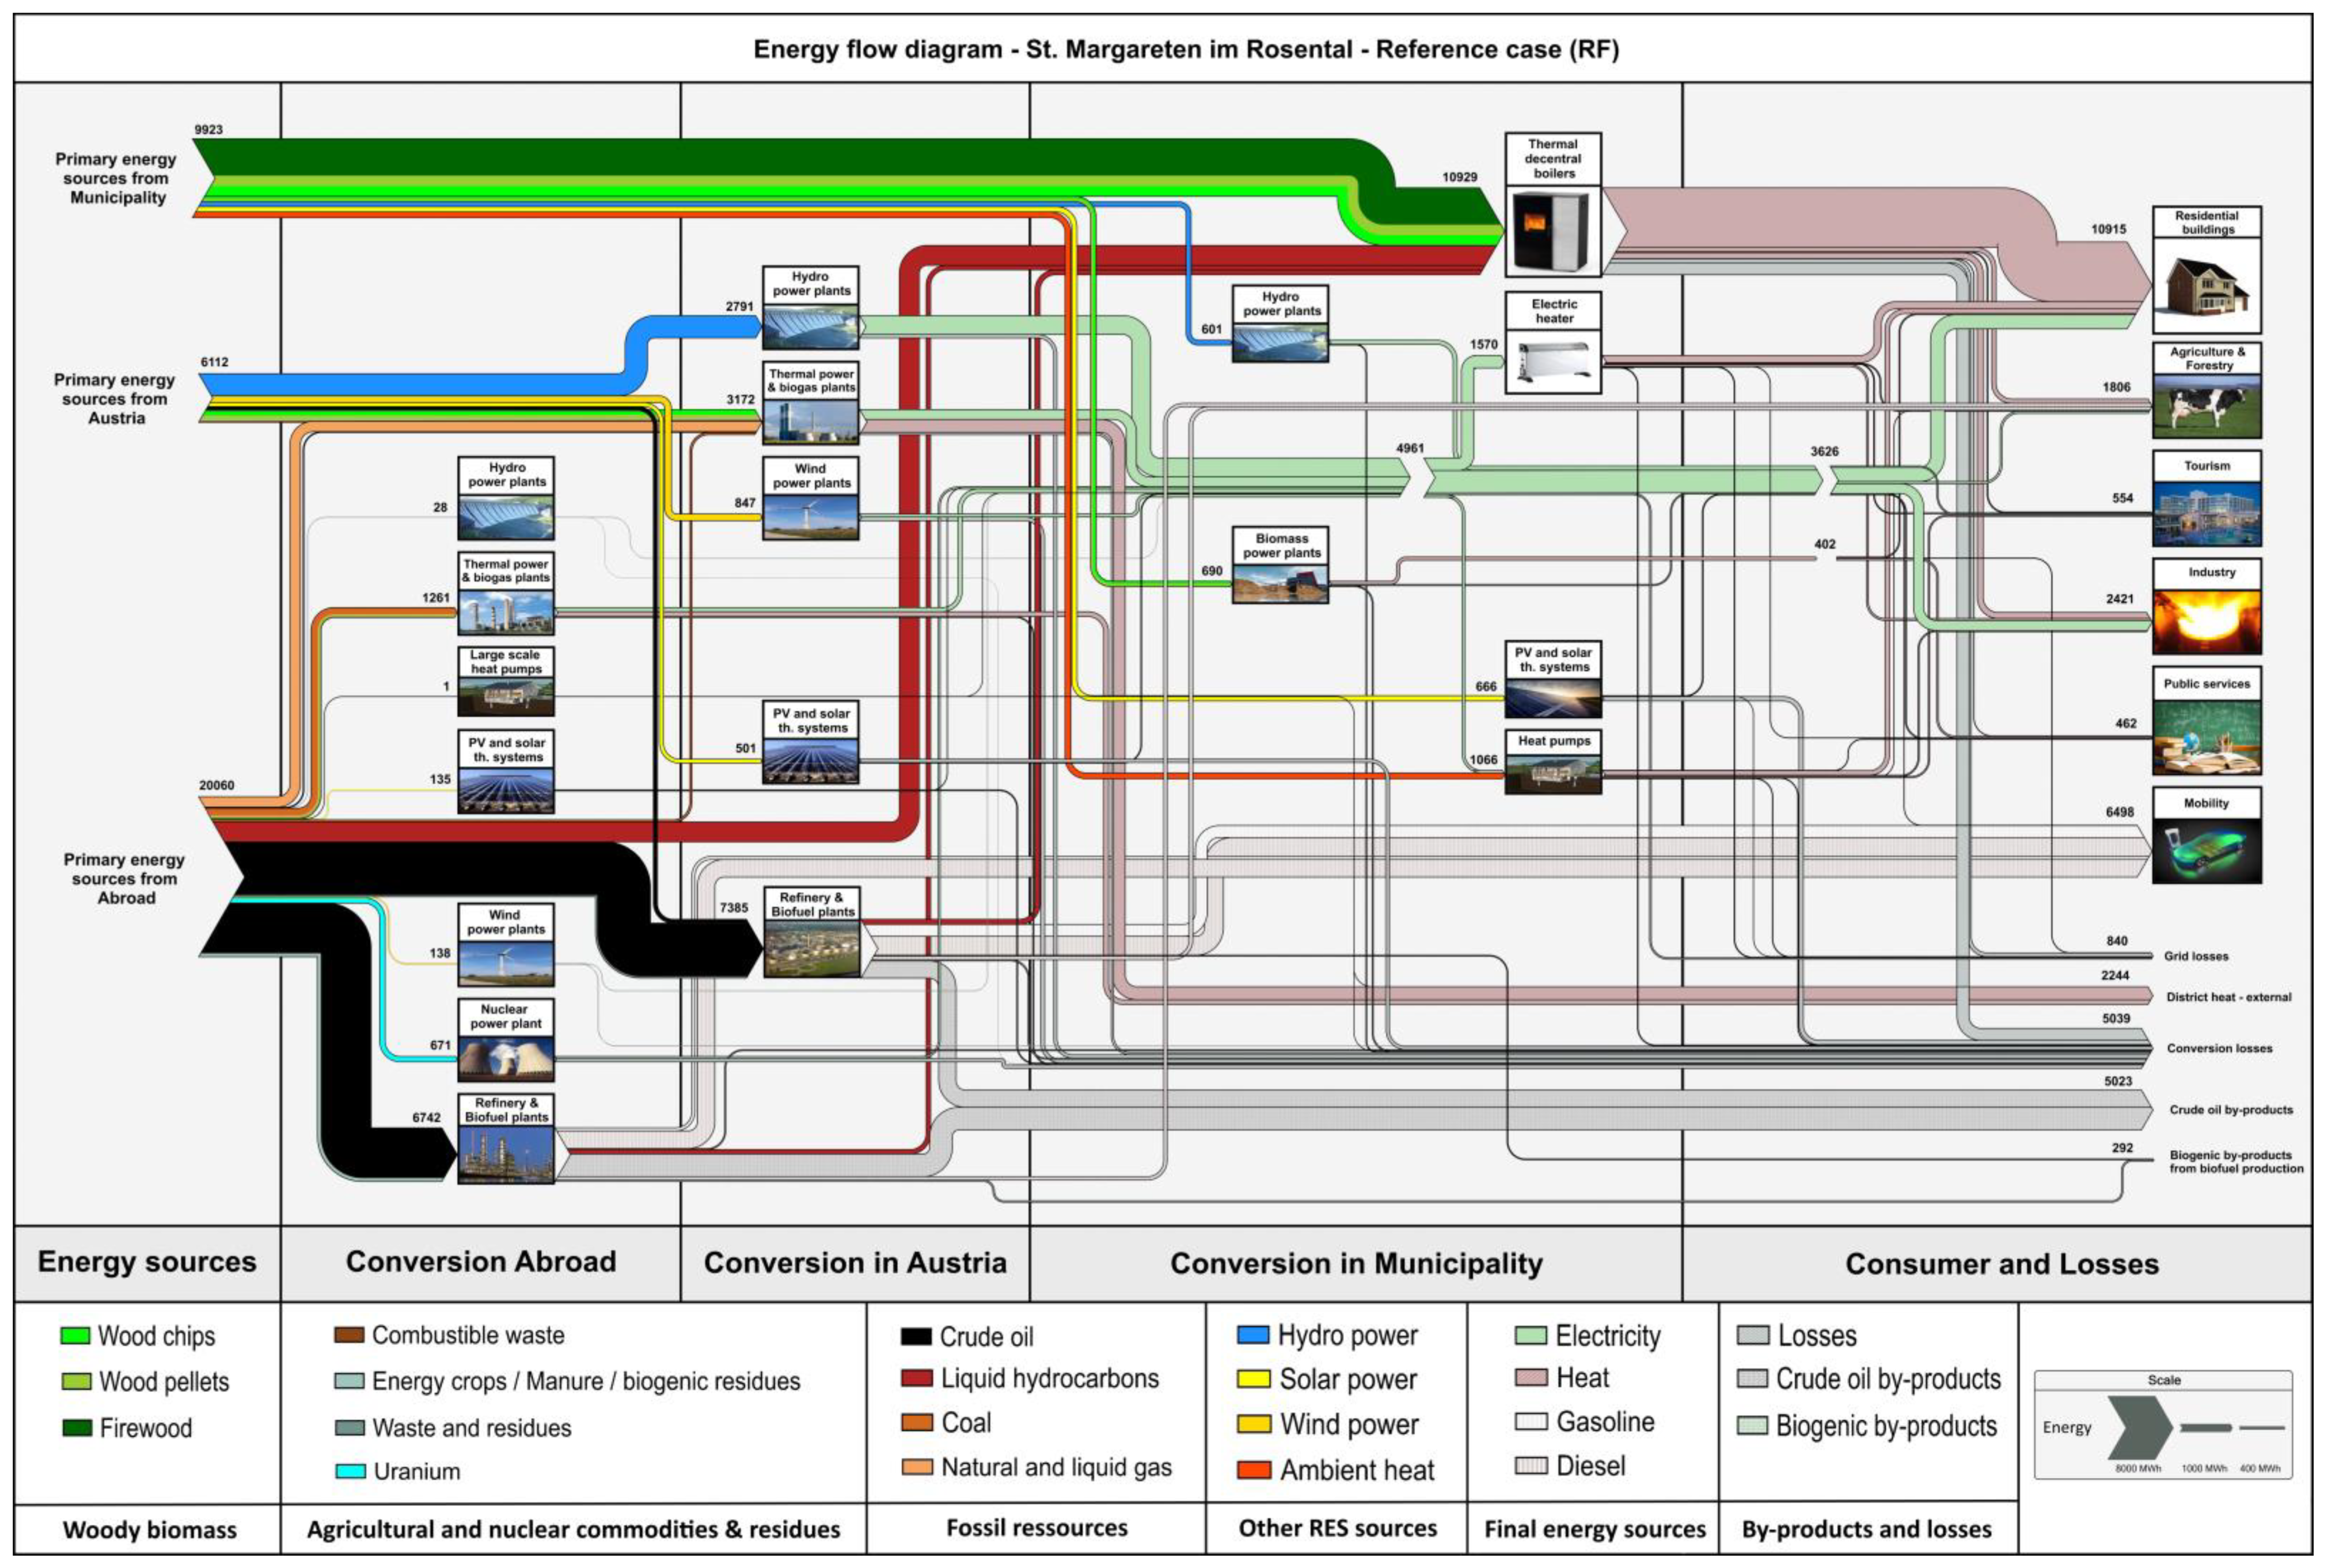Select the Nuclear power plant image
The image size is (2326, 1568).
click(x=506, y=1059)
